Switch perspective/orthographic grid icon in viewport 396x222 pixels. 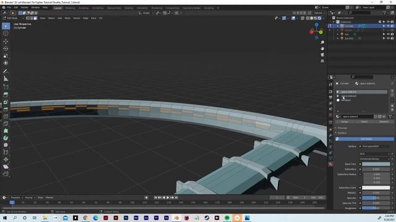pyautogui.click(x=322, y=61)
